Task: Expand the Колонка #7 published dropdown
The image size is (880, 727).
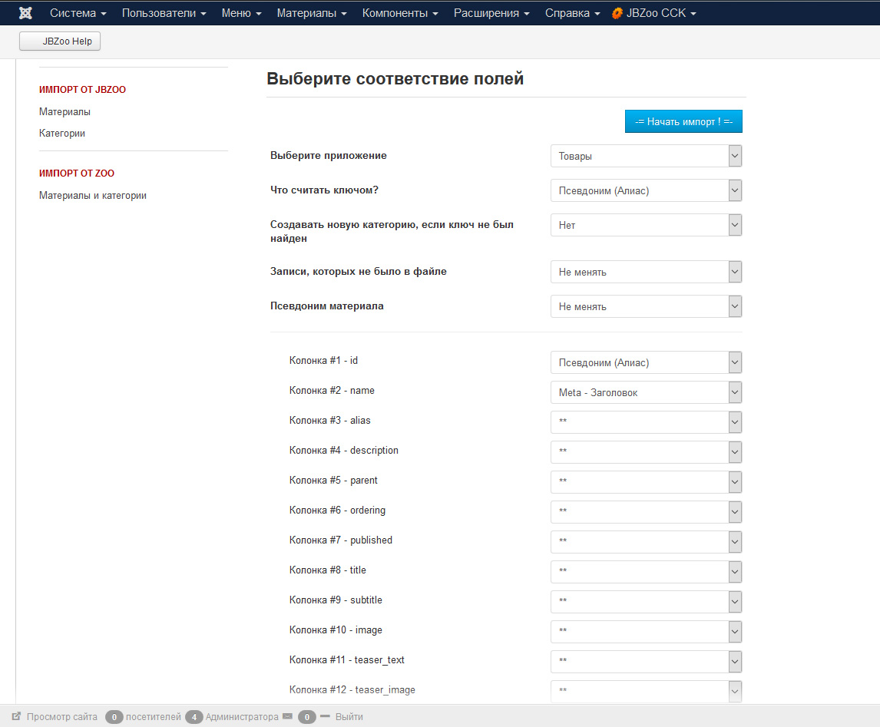Action: click(x=646, y=543)
